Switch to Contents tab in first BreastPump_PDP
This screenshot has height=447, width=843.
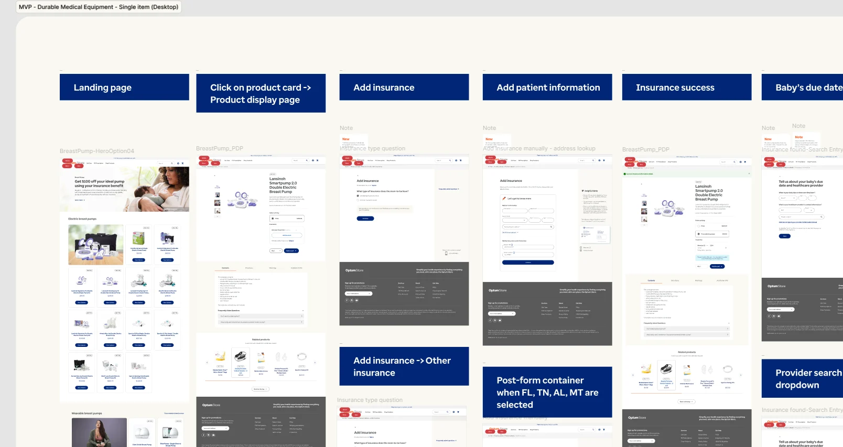click(x=225, y=268)
